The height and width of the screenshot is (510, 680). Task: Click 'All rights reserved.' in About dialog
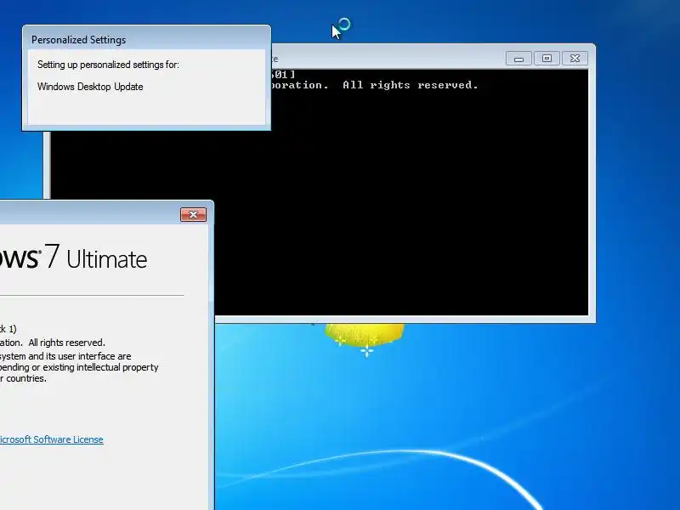click(x=67, y=343)
